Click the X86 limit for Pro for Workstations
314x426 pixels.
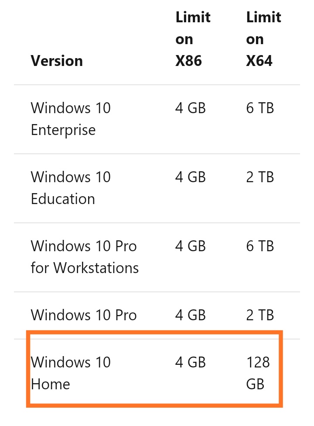[190, 246]
